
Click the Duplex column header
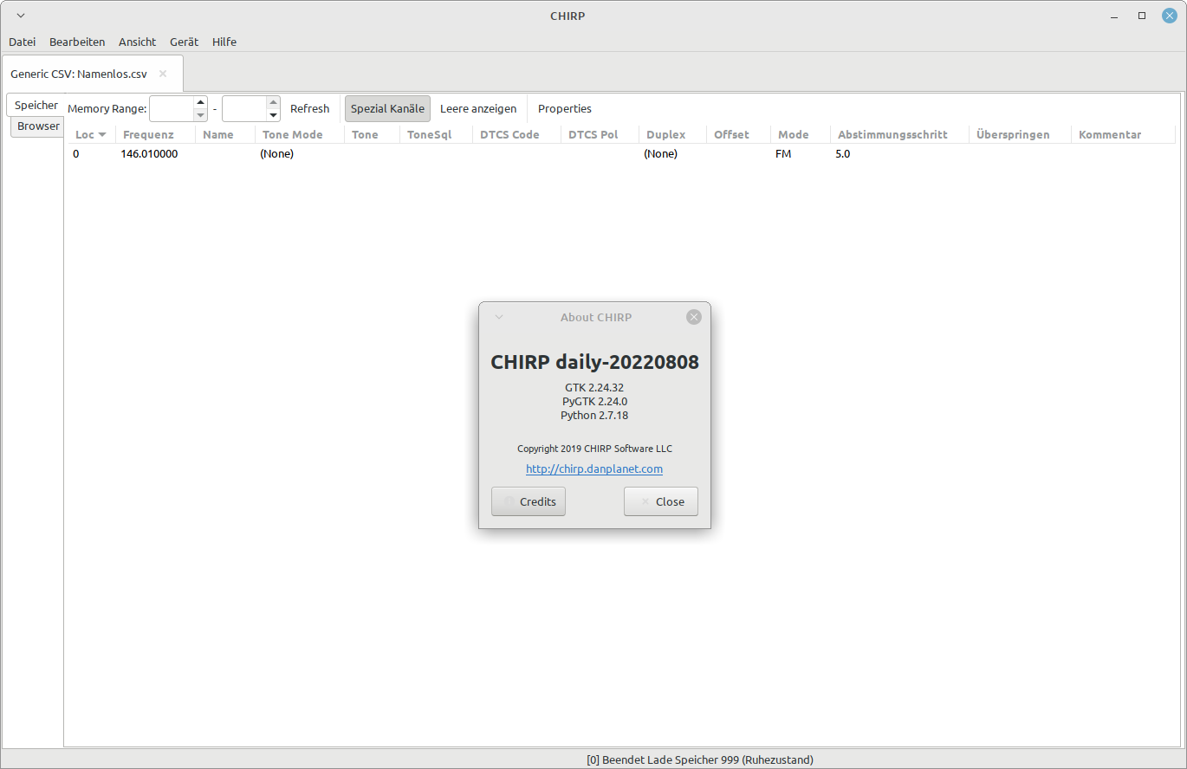point(673,134)
